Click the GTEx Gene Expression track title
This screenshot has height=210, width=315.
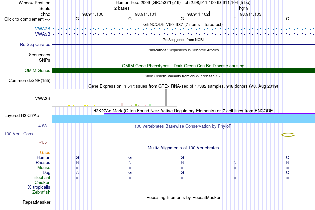183,86
